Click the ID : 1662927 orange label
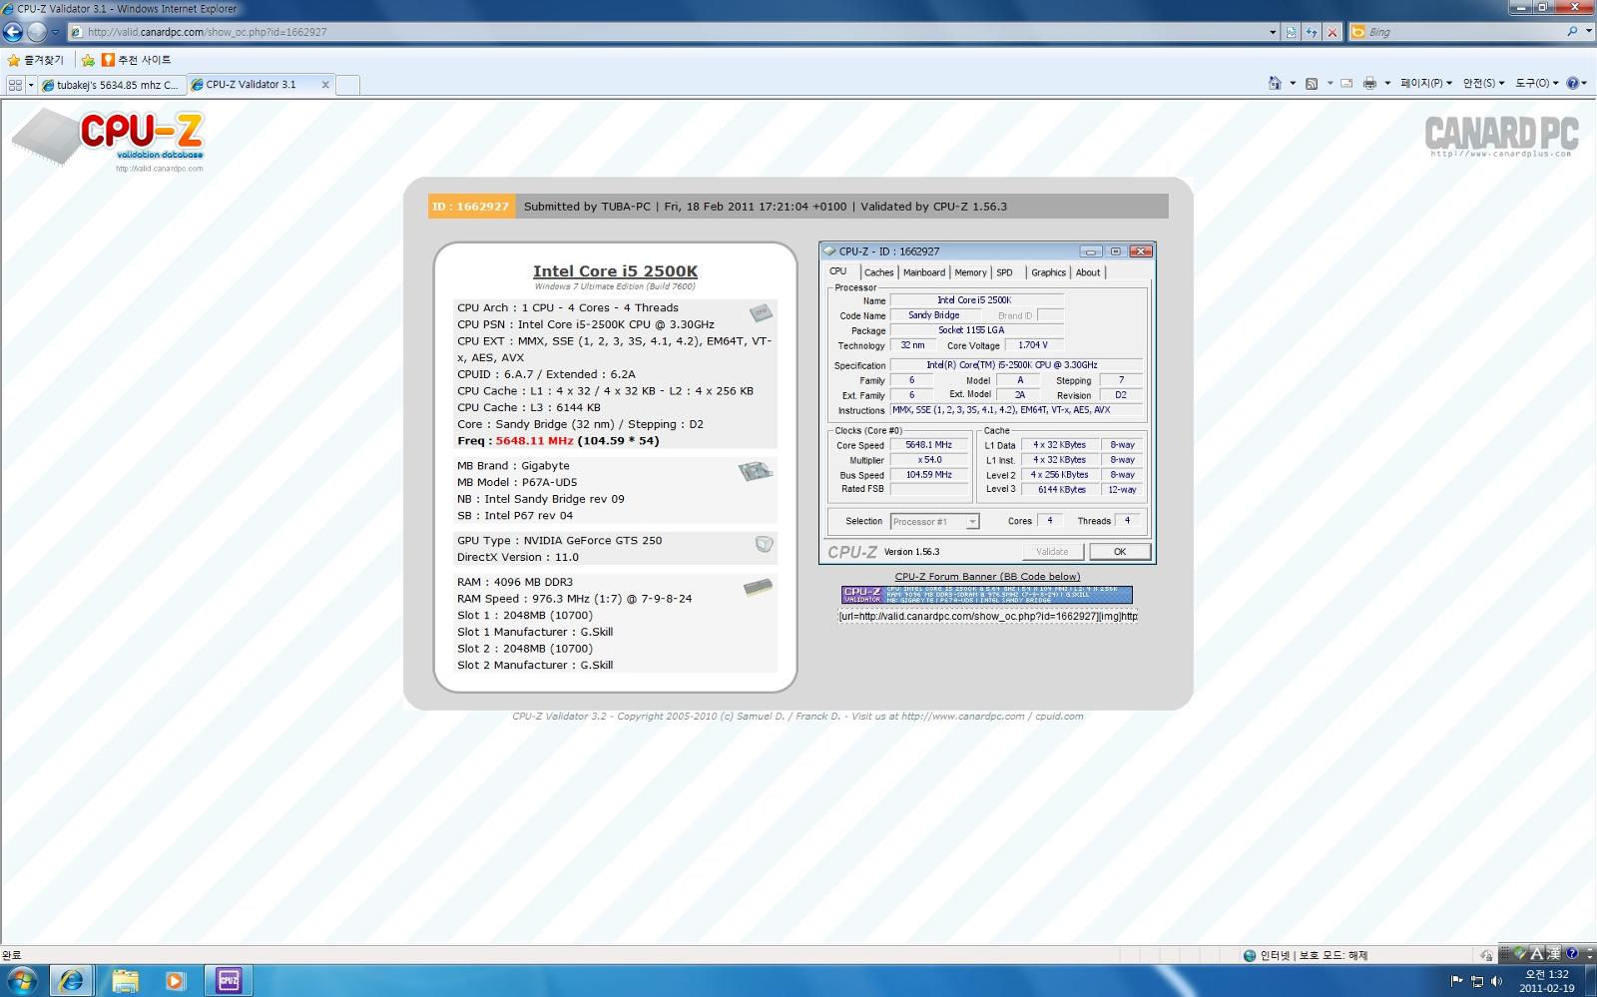The height and width of the screenshot is (997, 1597). [x=470, y=207]
